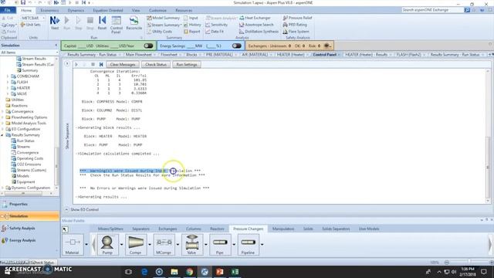Select the Compr model in palette
The width and height of the screenshot is (494, 278).
coord(136,245)
